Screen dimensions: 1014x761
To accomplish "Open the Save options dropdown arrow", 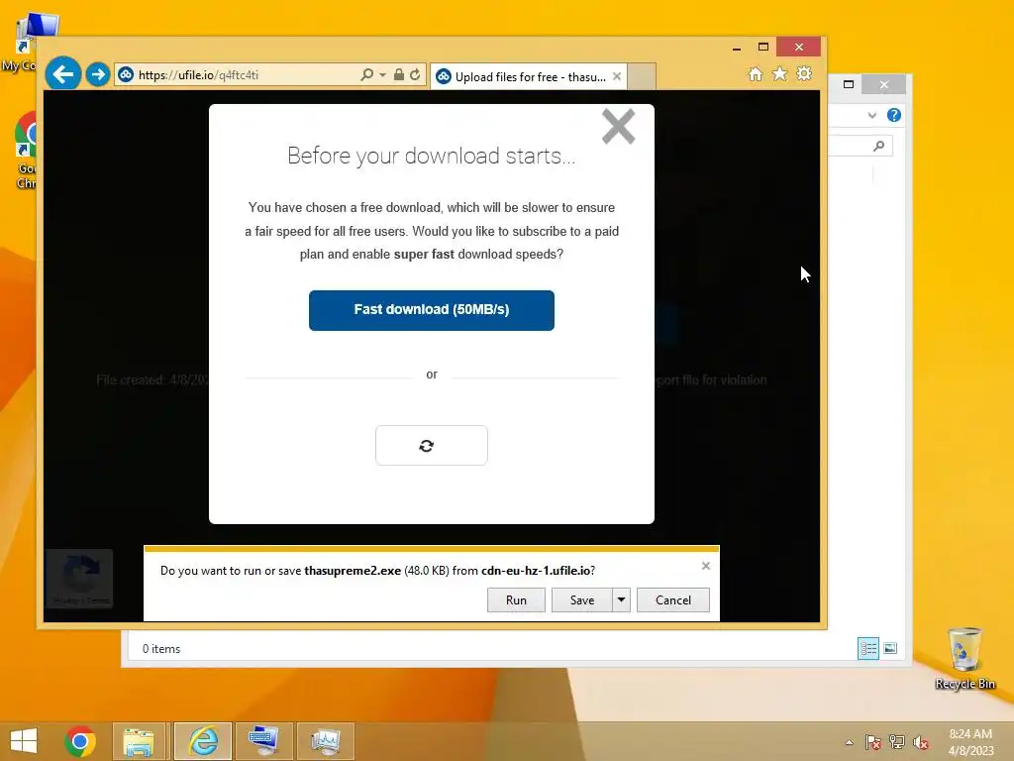I will 621,599.
